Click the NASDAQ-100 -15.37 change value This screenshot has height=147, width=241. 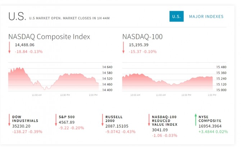[x=135, y=52]
